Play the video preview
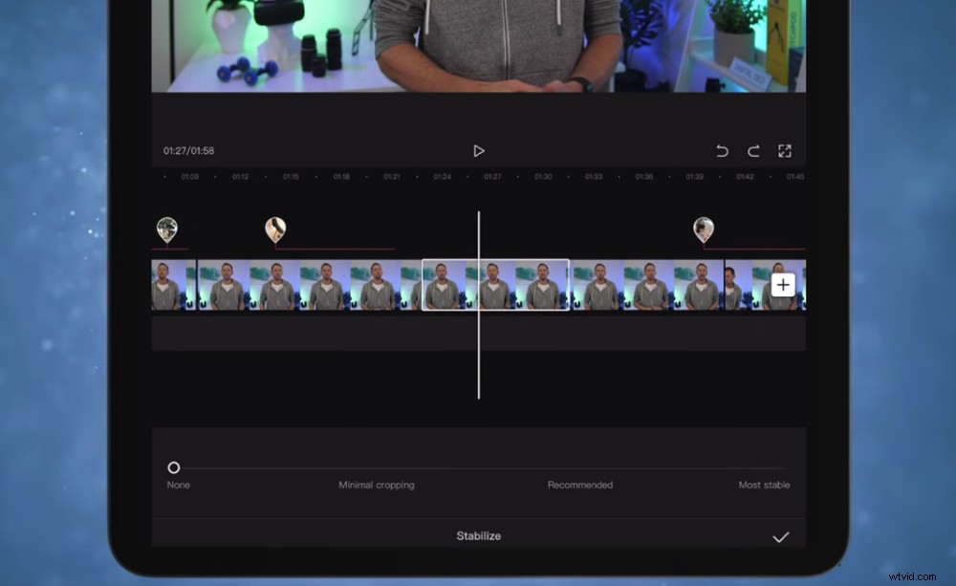The width and height of the screenshot is (956, 586). click(478, 150)
